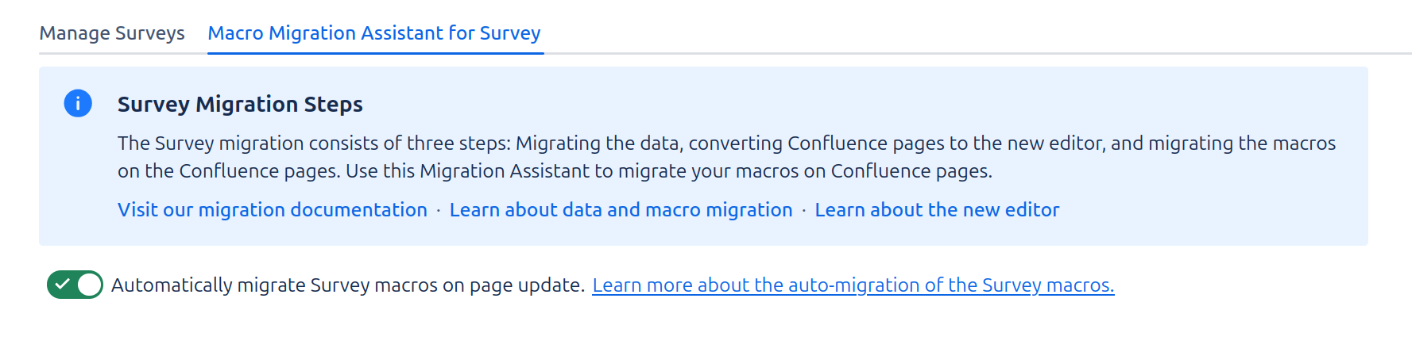The height and width of the screenshot is (348, 1412).
Task: Click the checkmark inside the green toggle
Action: [x=63, y=285]
